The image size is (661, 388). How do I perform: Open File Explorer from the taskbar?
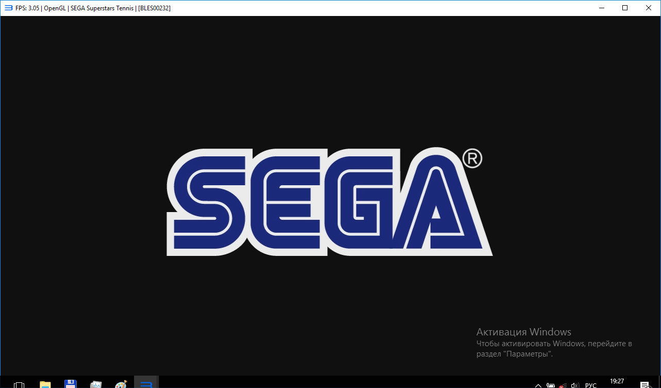pos(45,384)
